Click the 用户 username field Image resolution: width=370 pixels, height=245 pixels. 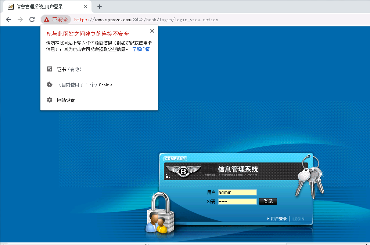coord(237,193)
